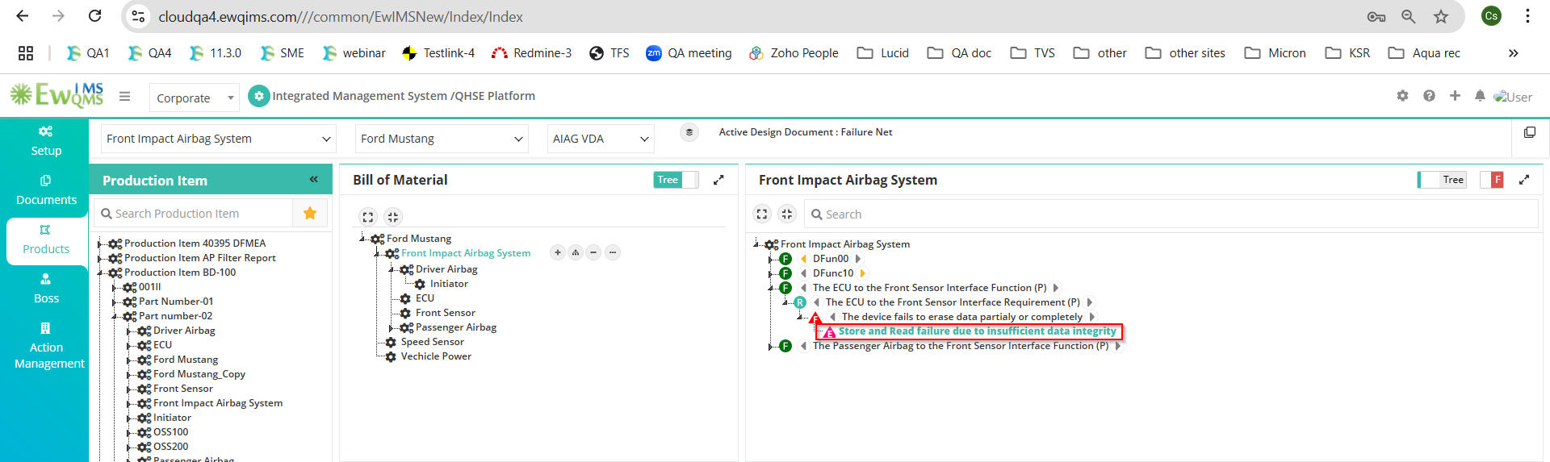Select Store and Read failure tree item
This screenshot has height=462, width=1550.
click(977, 331)
